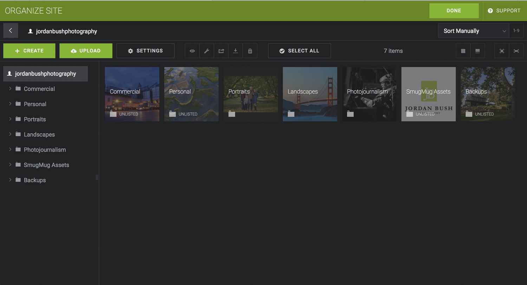Select the Personal folder thumbnail
Screen dimensions: 527x285
(191, 94)
